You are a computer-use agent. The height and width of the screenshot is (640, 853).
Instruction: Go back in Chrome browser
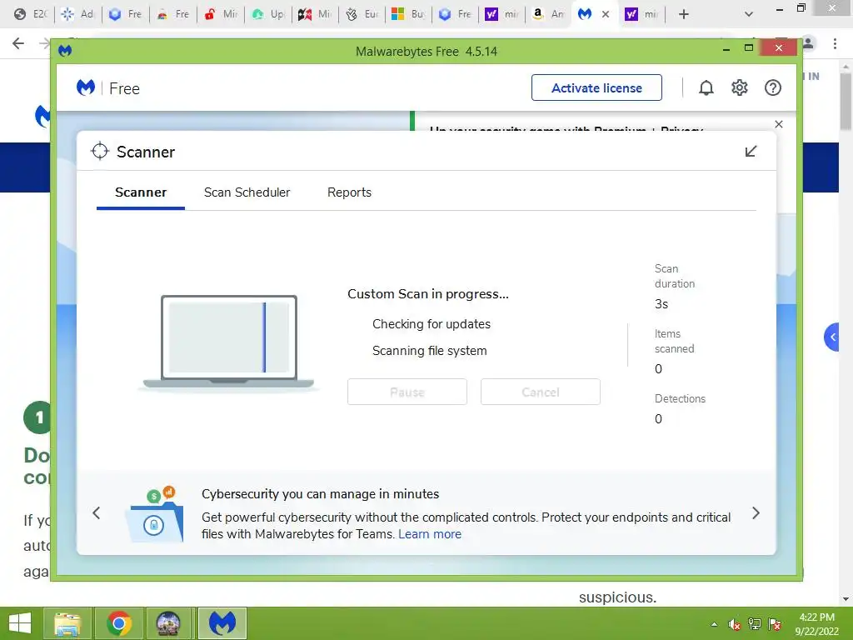click(x=18, y=43)
